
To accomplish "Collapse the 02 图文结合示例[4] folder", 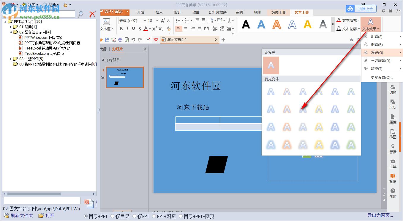I will tap(11, 32).
